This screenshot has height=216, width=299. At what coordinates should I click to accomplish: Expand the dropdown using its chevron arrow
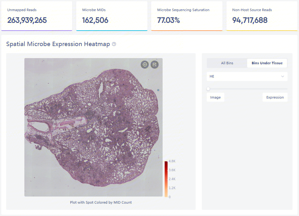tap(282, 76)
